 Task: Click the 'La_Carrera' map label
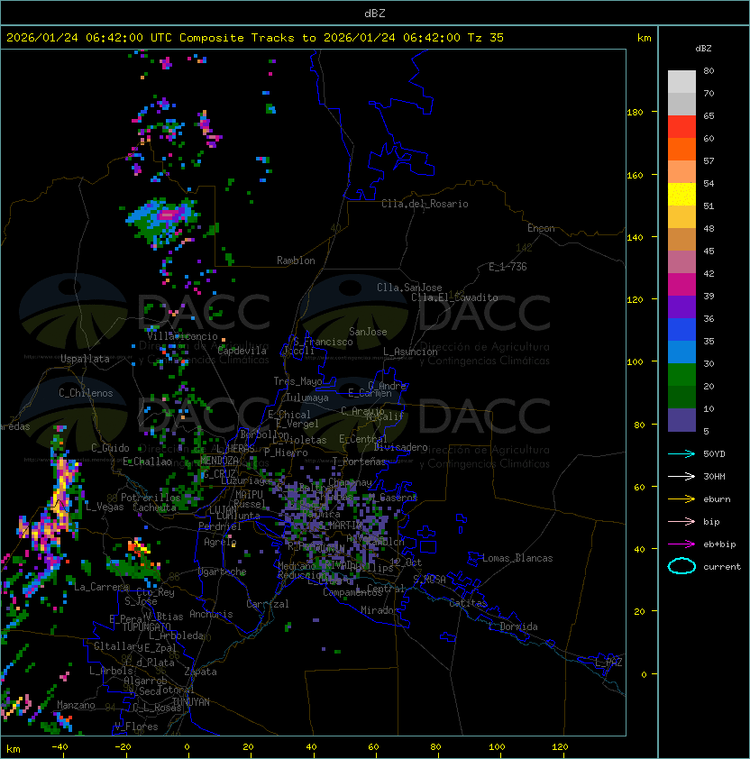click(102, 587)
